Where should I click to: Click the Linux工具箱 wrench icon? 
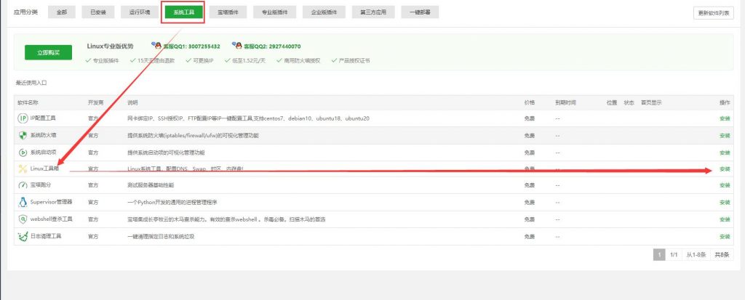[23, 169]
